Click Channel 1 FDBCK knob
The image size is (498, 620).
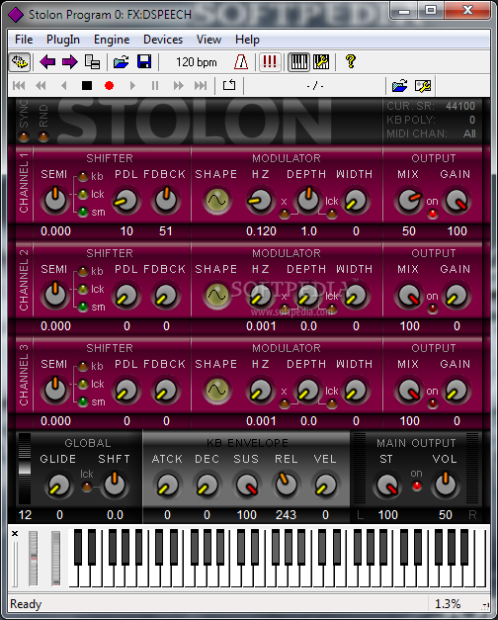pyautogui.click(x=166, y=200)
